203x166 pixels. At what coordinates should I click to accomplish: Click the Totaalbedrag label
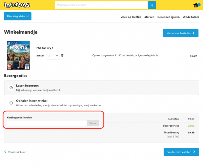pos(171,132)
